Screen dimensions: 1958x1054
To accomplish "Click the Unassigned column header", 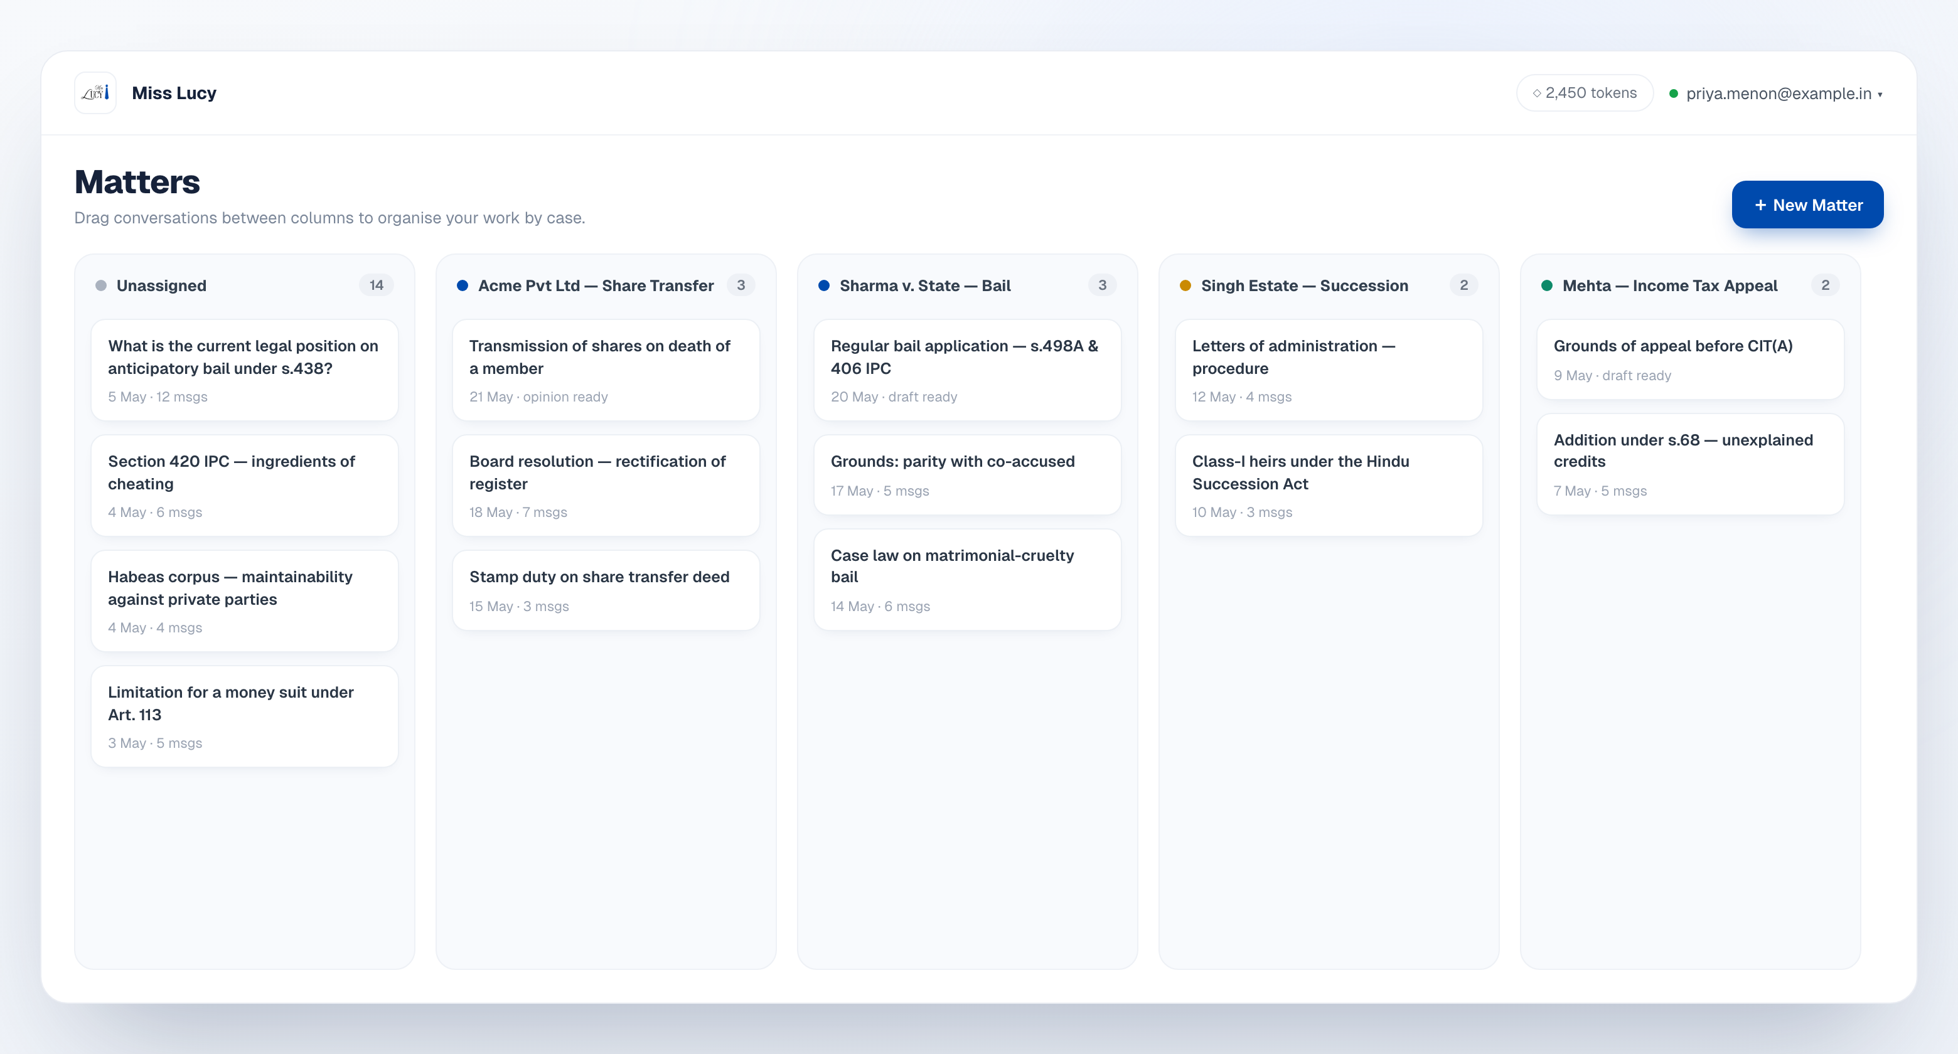I will pos(161,285).
